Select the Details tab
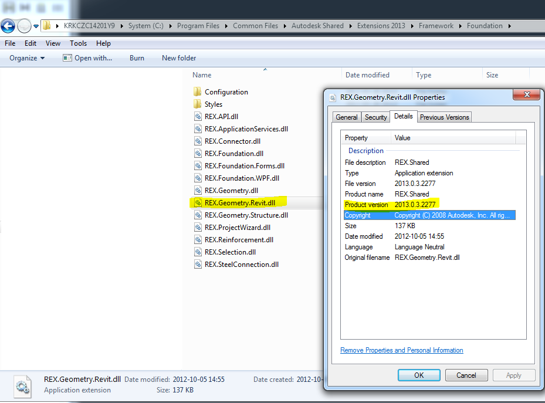The width and height of the screenshot is (545, 403). 403,116
